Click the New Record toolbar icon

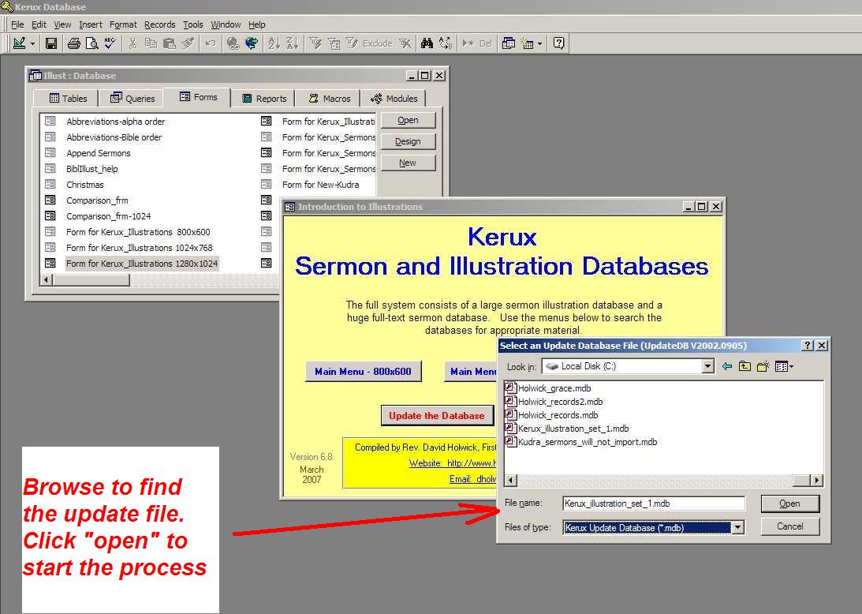click(x=468, y=43)
